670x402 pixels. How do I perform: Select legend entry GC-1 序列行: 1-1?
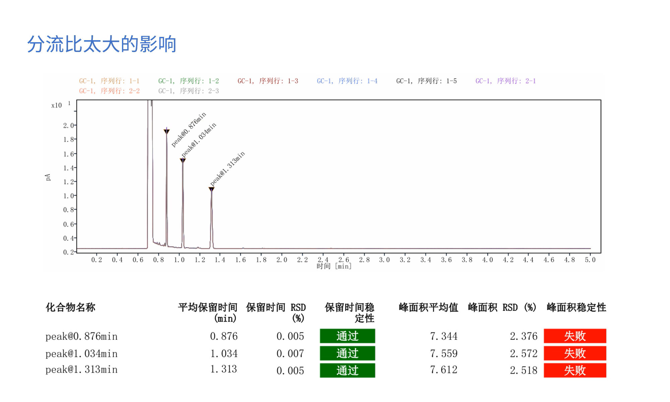pyautogui.click(x=109, y=81)
